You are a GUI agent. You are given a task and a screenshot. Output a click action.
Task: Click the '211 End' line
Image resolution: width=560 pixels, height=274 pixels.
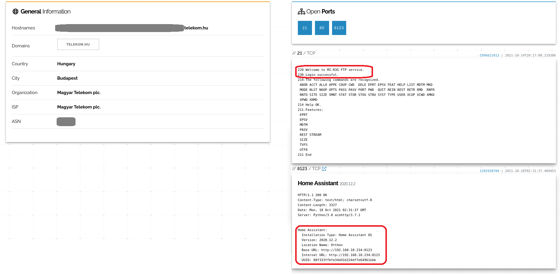point(305,155)
